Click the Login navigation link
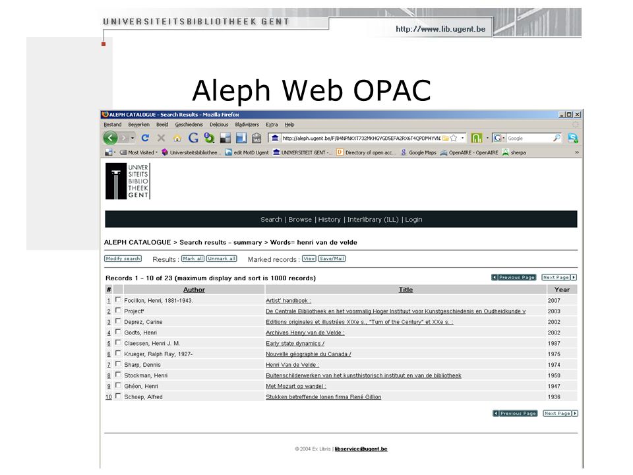Viewport: 633px width, 475px height. pos(413,219)
